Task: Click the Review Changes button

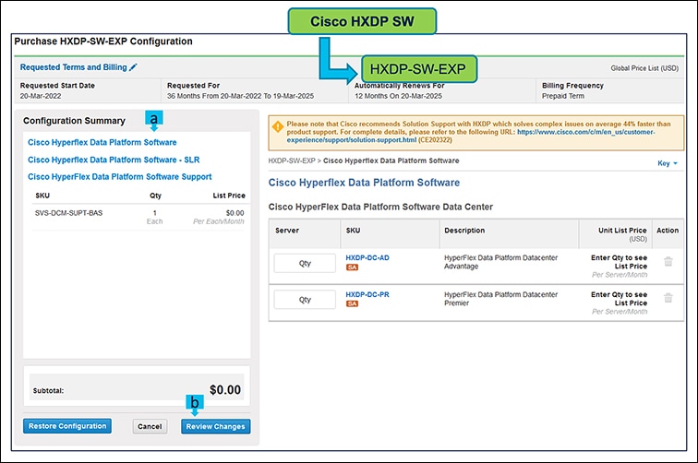Action: point(215,426)
